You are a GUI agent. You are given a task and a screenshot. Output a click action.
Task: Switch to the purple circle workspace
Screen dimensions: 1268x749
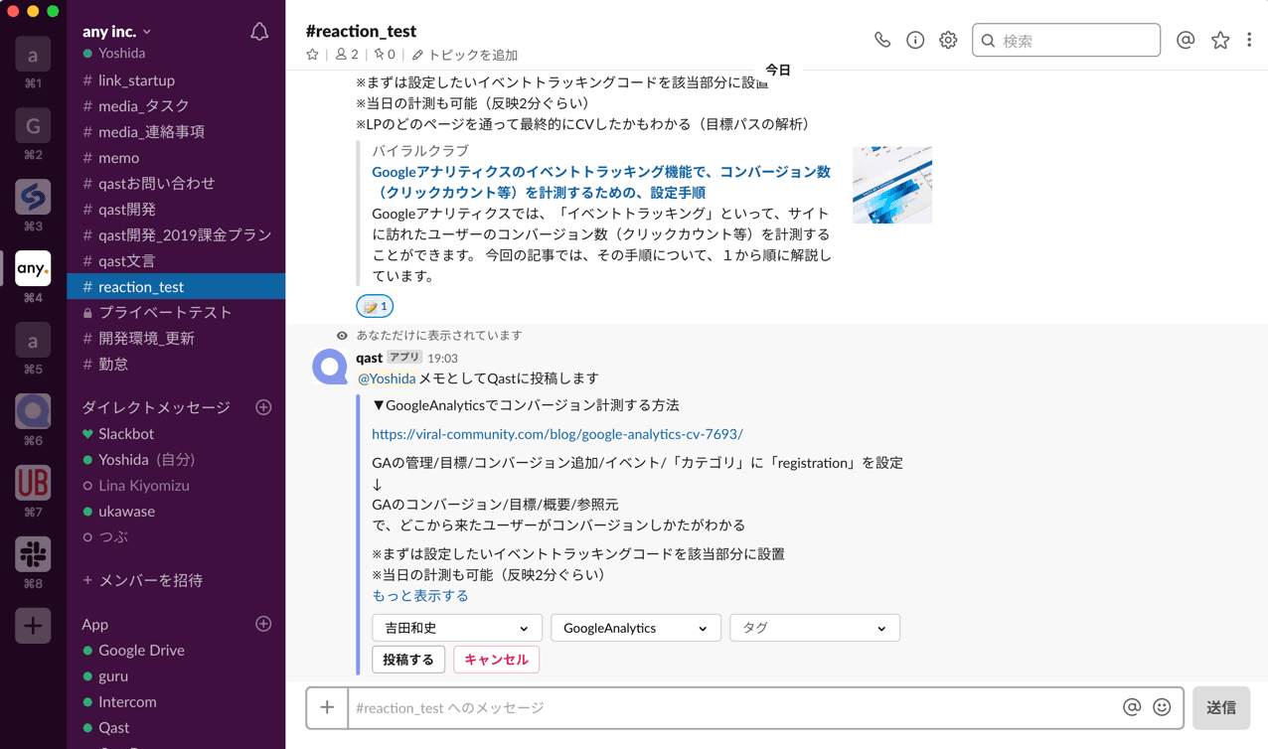(x=33, y=411)
